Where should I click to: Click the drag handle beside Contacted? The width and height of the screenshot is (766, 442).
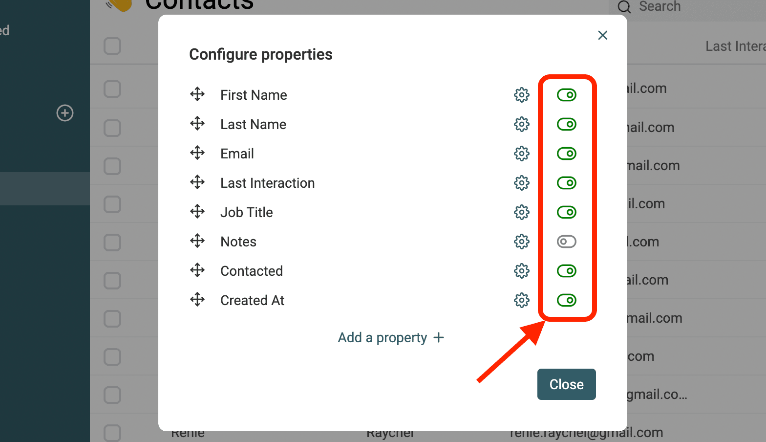(197, 270)
